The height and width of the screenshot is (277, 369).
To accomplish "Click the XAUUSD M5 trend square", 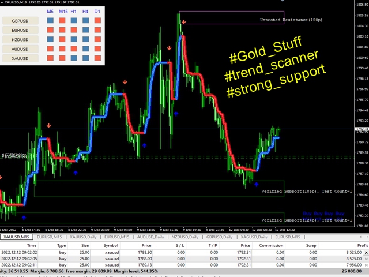I will 50,58.
